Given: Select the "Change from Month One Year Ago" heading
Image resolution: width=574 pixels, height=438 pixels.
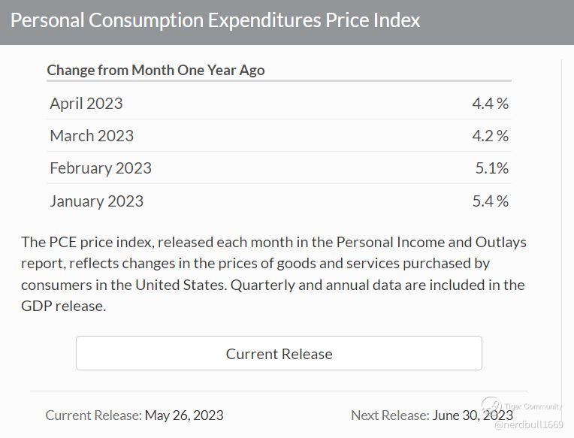Looking at the screenshot, I should pyautogui.click(x=156, y=70).
